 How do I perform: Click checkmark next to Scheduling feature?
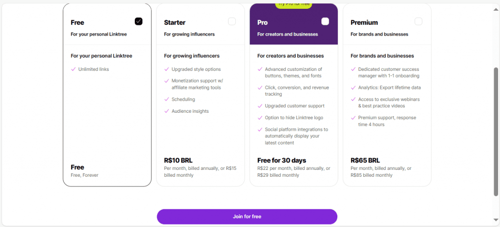click(167, 100)
